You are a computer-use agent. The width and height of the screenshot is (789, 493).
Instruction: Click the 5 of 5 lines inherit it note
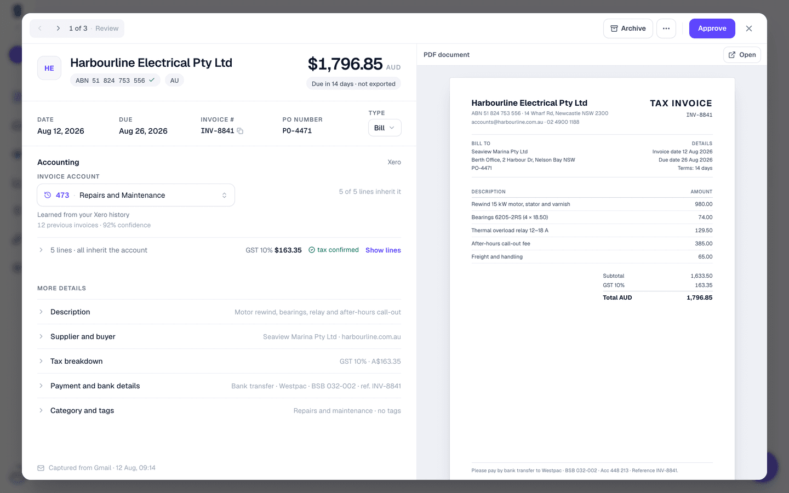tap(370, 192)
